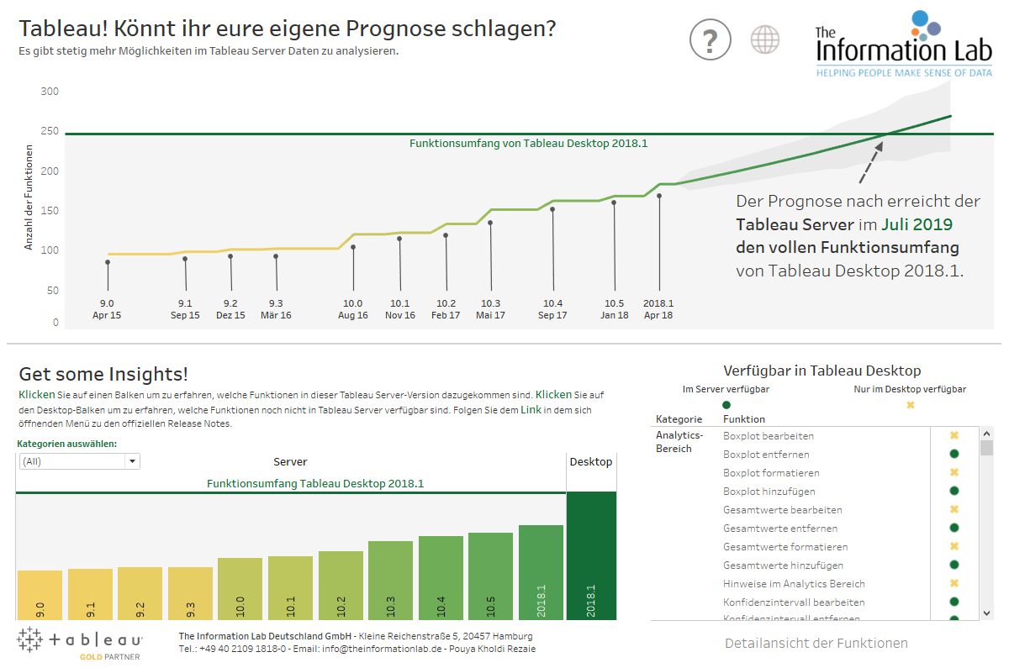Viewport: 1009px width, 668px height.
Task: Select the 10.2 server bar
Action: click(x=341, y=586)
